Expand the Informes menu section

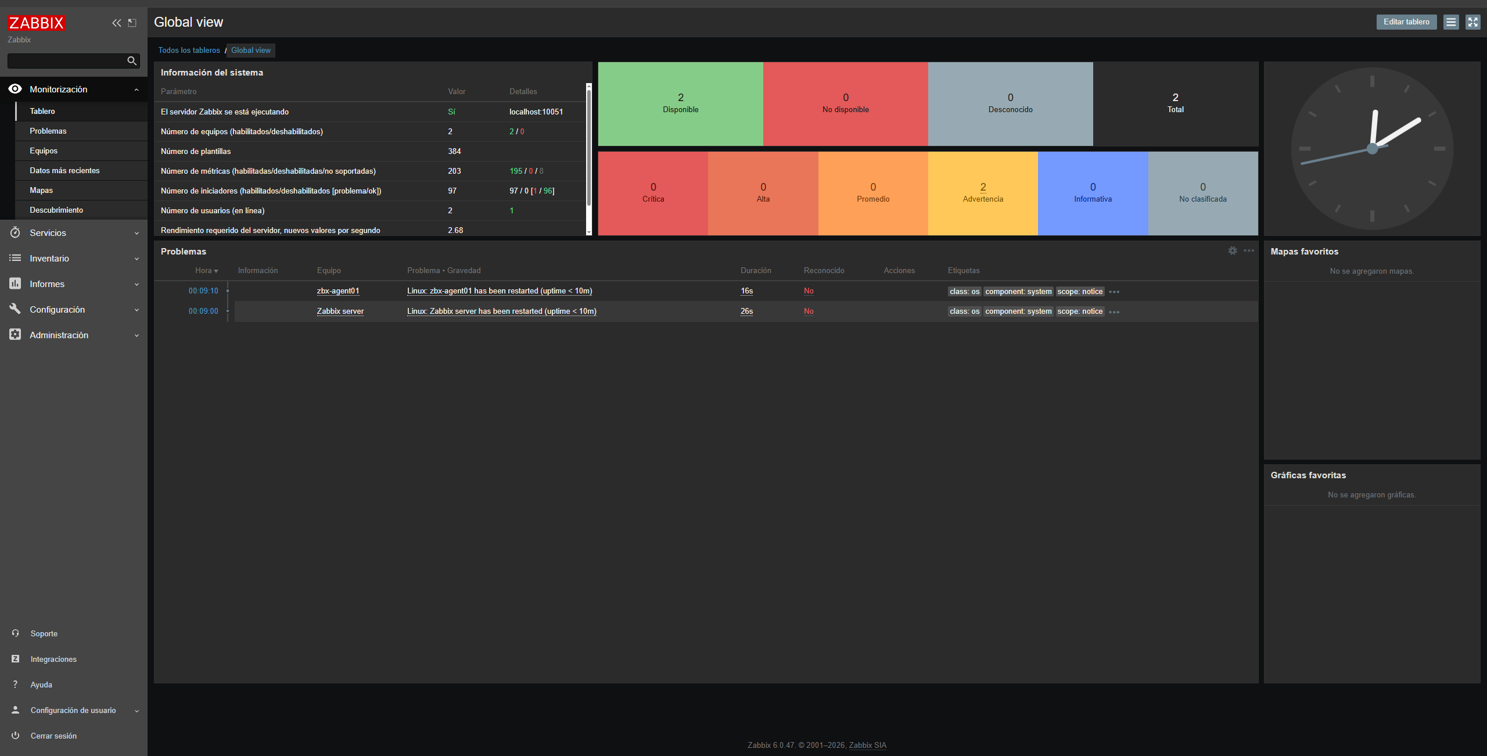[x=137, y=284]
